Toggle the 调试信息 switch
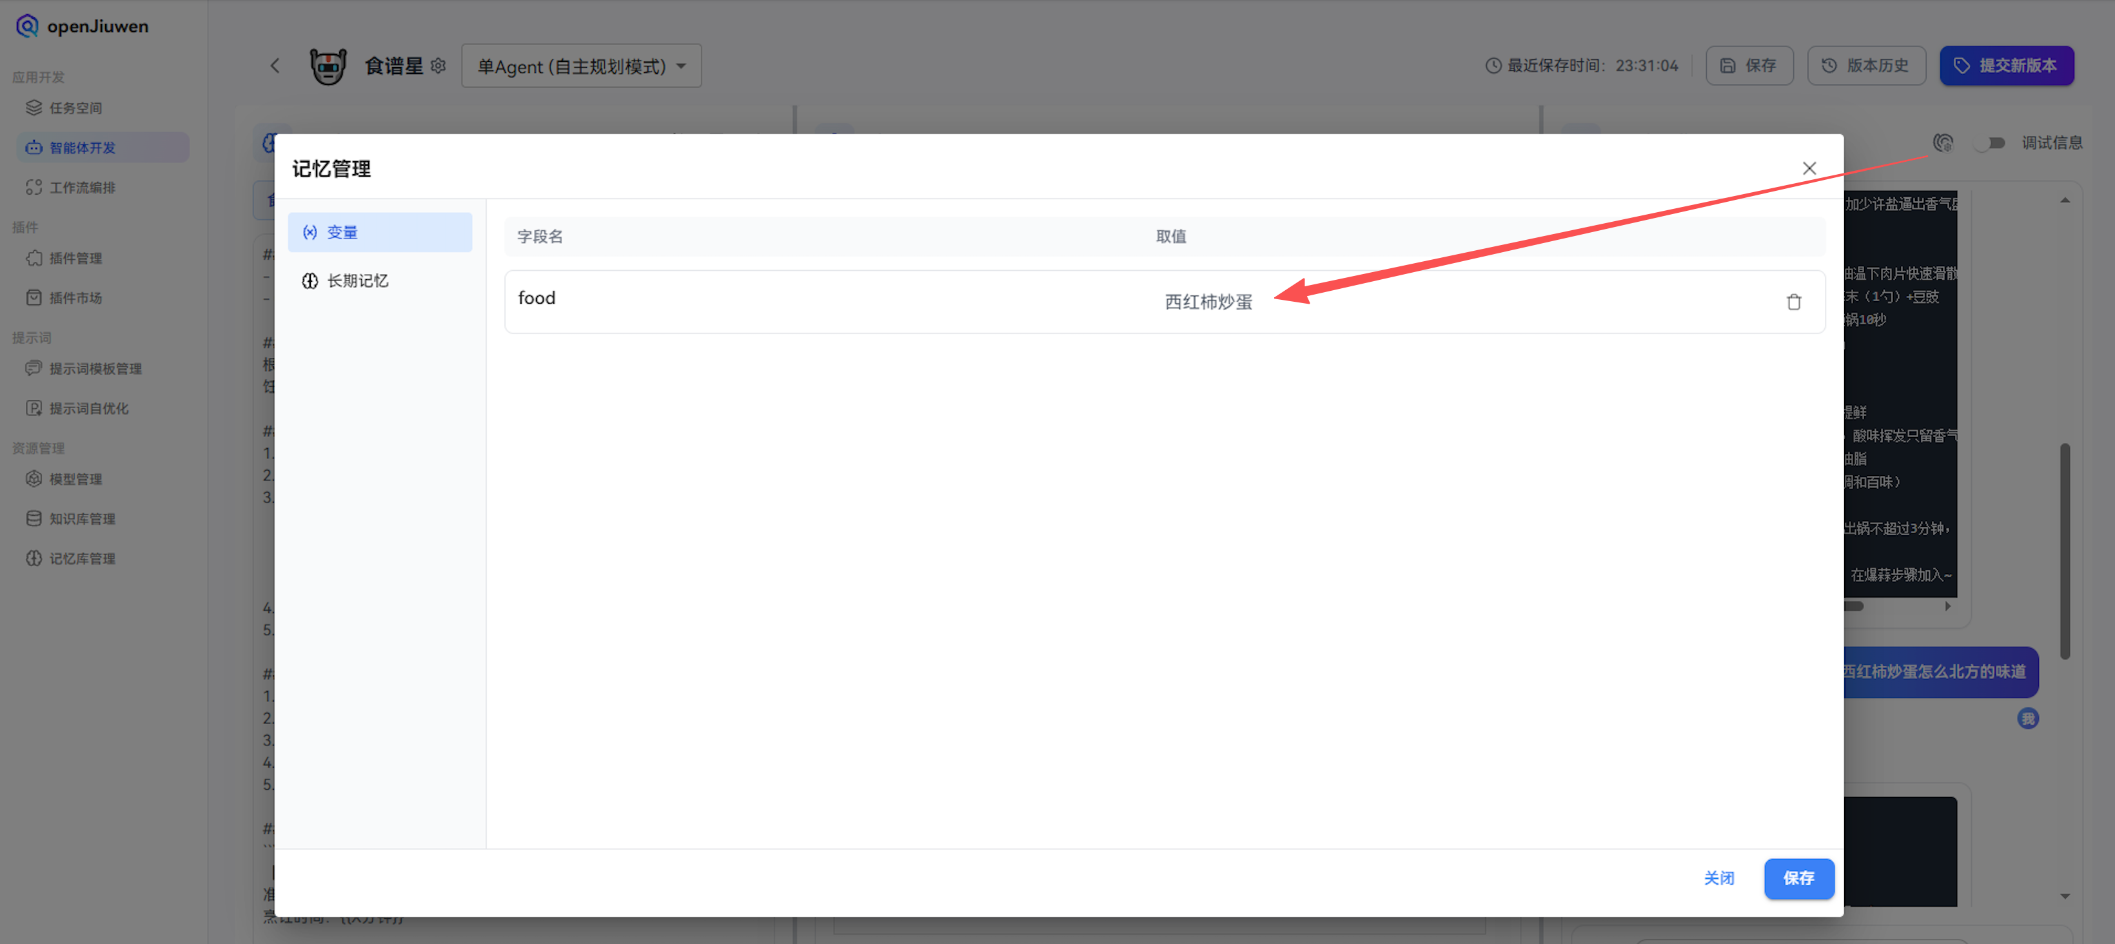The width and height of the screenshot is (2115, 944). click(x=1990, y=143)
